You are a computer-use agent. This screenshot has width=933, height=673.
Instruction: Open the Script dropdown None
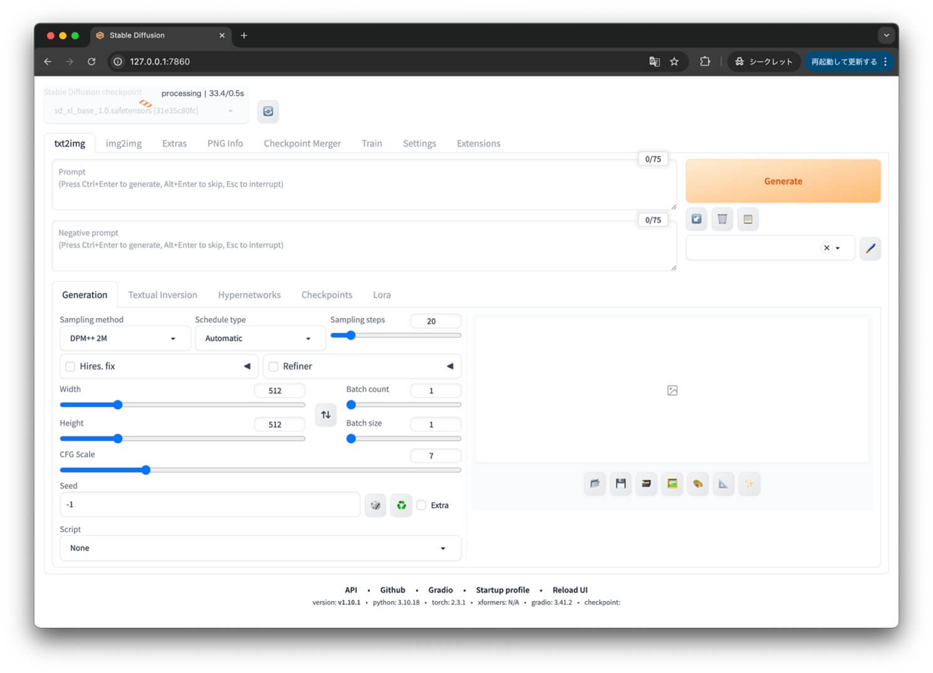260,548
